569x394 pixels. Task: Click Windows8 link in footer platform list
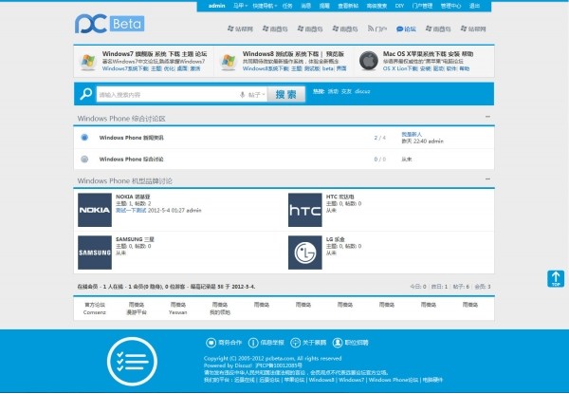coord(321,380)
